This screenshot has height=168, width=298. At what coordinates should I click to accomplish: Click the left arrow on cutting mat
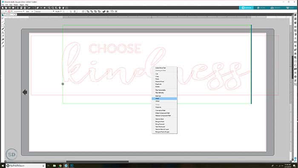point(25,92)
